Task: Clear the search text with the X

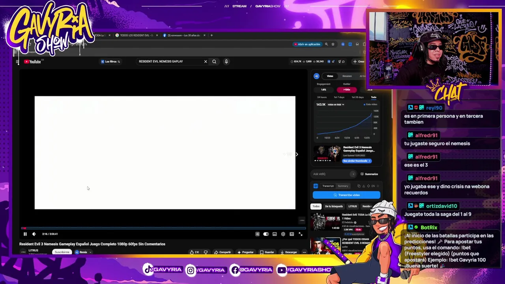Action: point(206,62)
